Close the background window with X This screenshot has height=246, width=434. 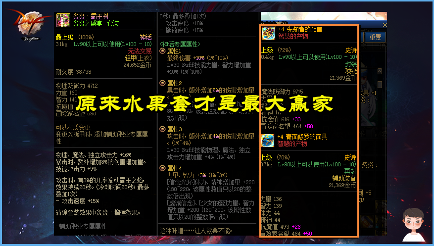coord(385,25)
